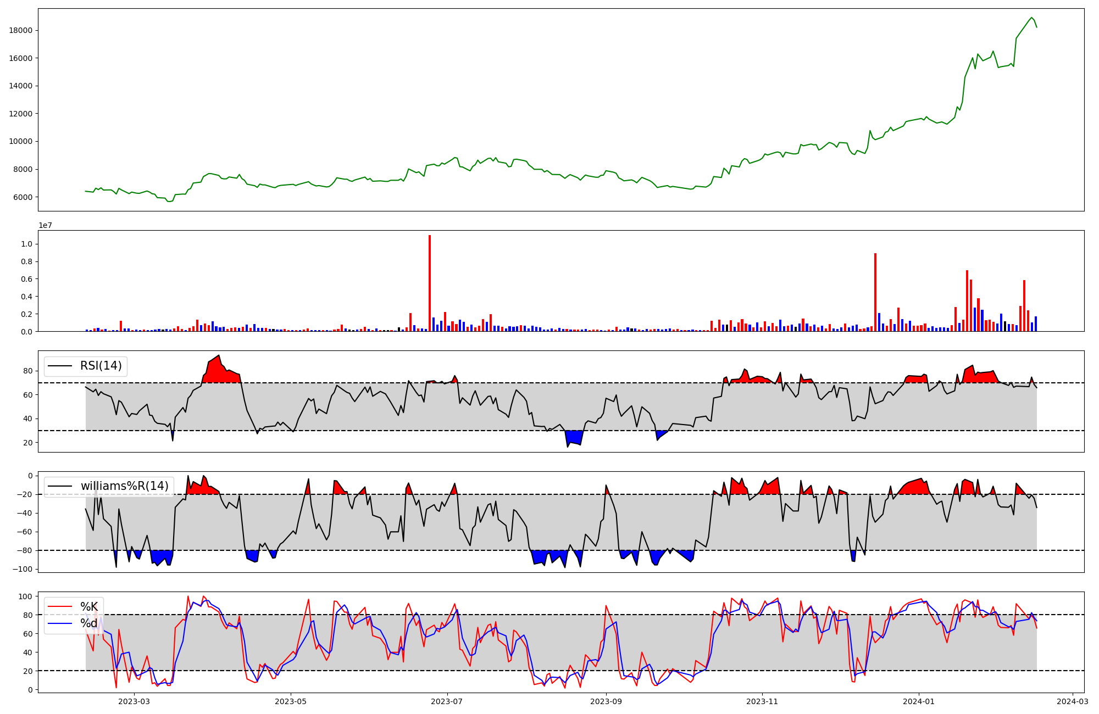The image size is (1099, 714).
Task: Click the 2024-01 x-axis date label
Action: [x=919, y=701]
